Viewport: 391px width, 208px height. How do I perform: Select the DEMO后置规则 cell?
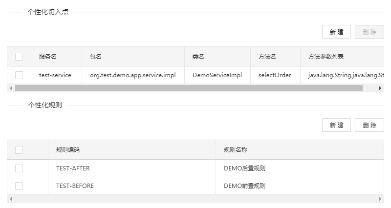point(300,168)
